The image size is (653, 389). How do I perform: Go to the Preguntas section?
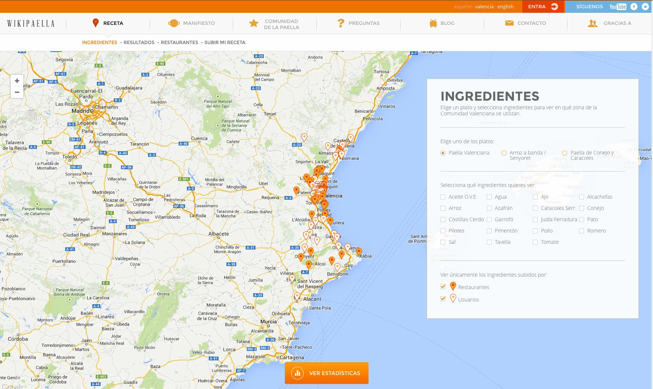(358, 23)
